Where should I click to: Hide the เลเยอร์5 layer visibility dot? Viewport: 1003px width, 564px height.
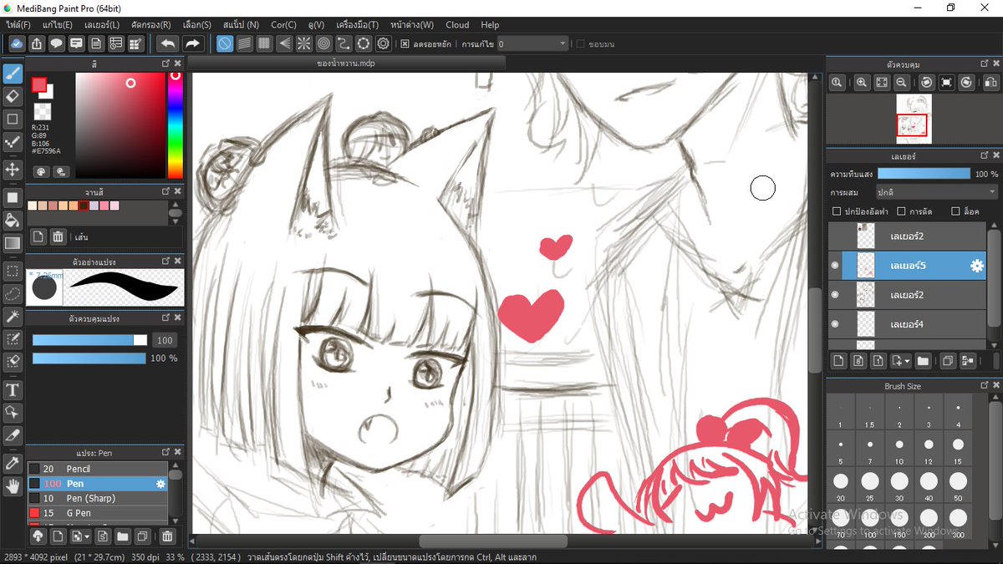pyautogui.click(x=835, y=266)
